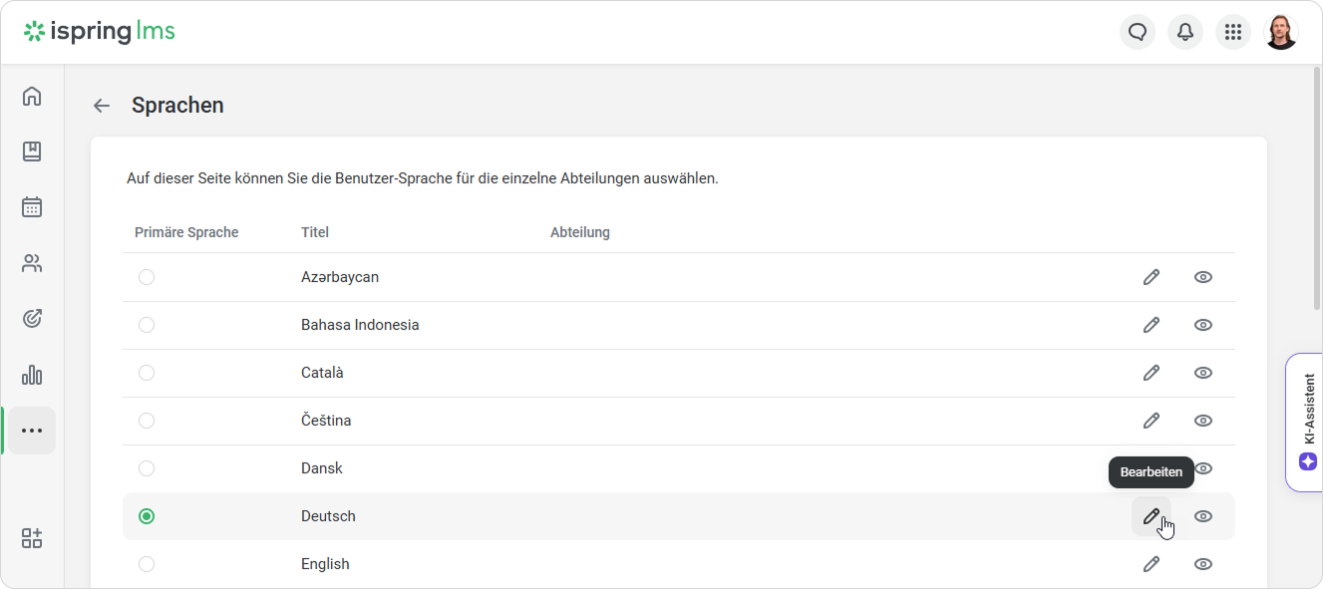Select English as primary language
Viewport: 1323px width, 589px height.
(147, 564)
